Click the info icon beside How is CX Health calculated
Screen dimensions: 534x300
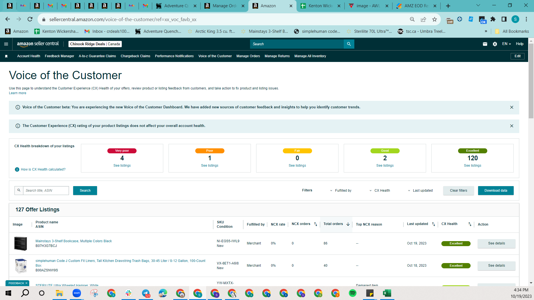tap(17, 169)
